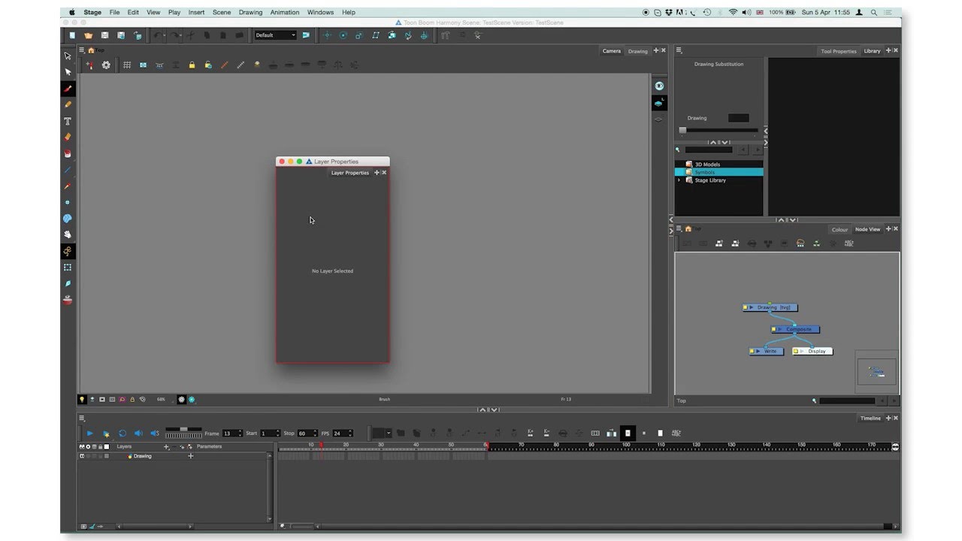Click the New Scene icon in the top toolbar
962x541 pixels.
point(72,35)
